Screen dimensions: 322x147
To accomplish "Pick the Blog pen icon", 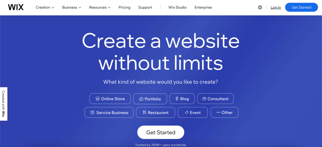I will [177, 99].
